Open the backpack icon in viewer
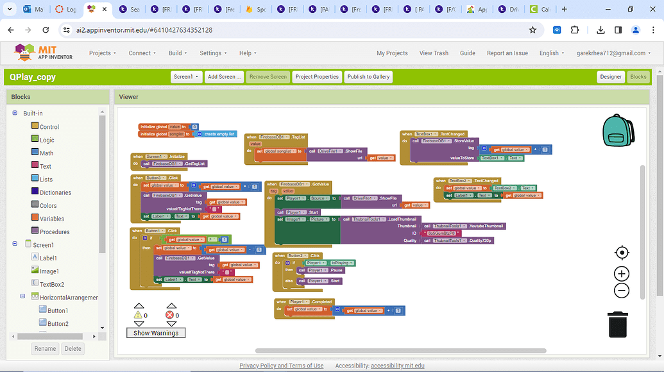 [618, 131]
